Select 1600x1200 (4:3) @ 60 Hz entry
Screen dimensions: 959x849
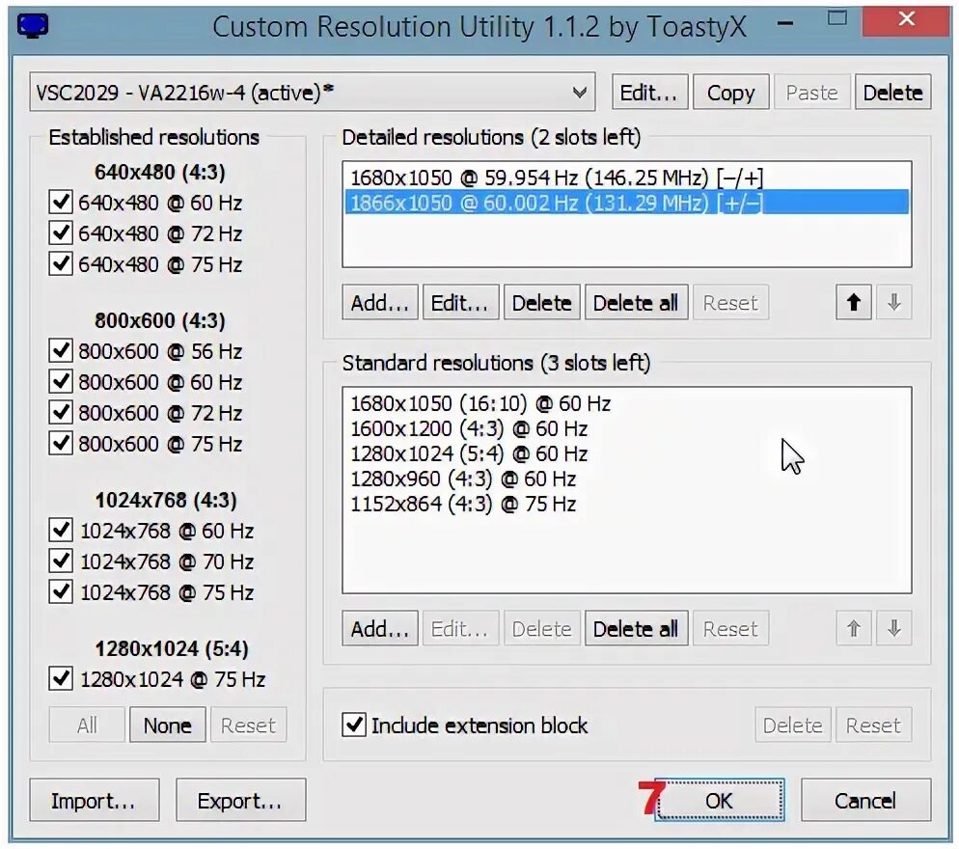(627, 428)
